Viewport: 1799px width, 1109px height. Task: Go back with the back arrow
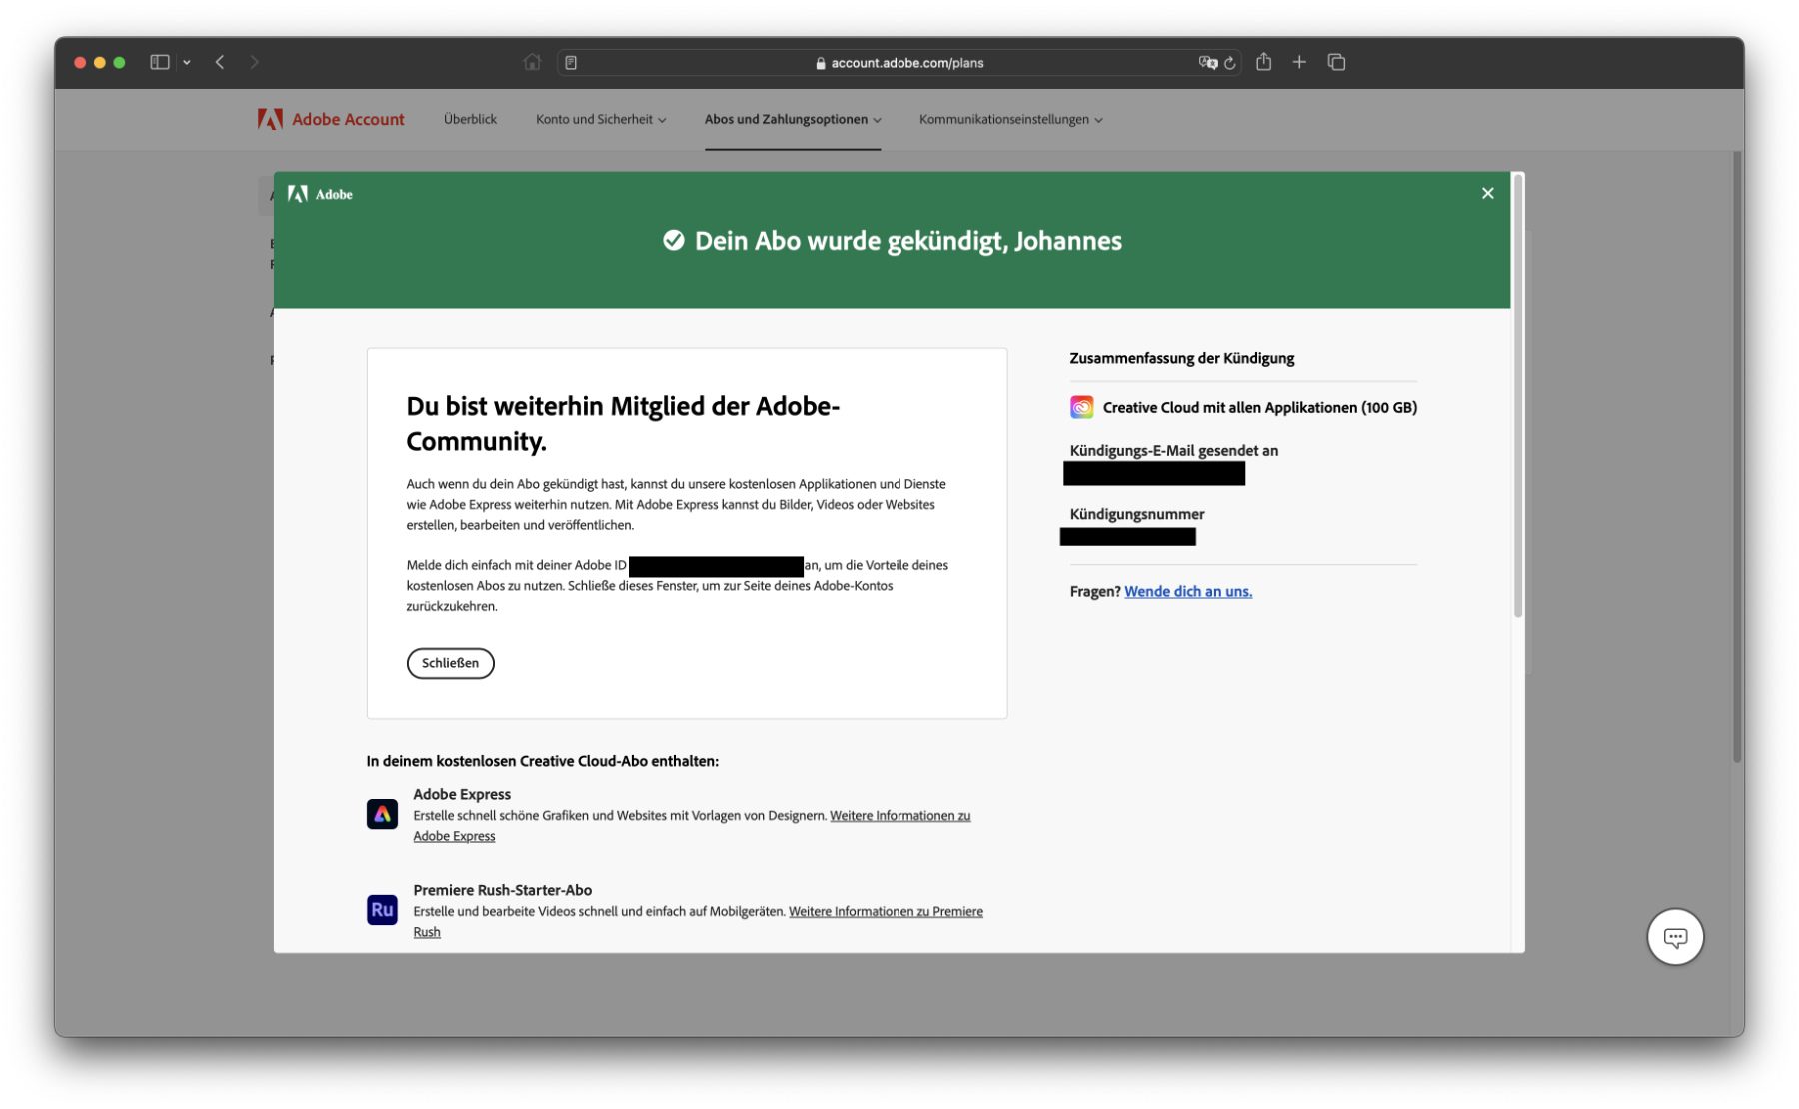pos(220,62)
